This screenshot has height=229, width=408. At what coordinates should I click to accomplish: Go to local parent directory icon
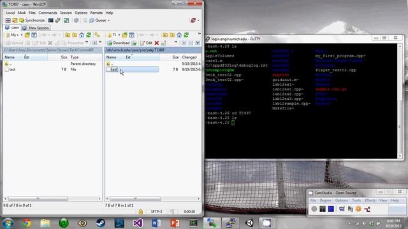tap(68, 35)
